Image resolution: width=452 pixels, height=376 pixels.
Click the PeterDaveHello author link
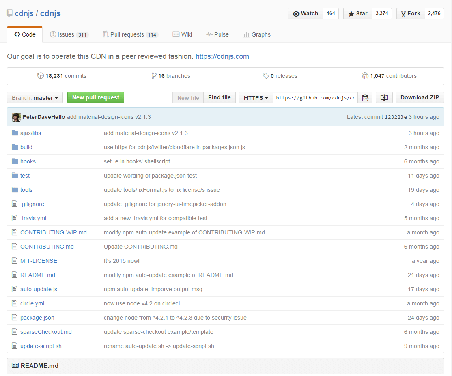(x=43, y=117)
